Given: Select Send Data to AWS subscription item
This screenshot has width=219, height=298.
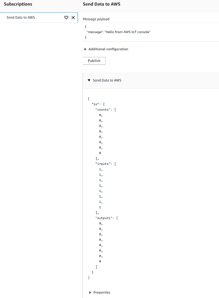Looking at the screenshot, I should point(21,17).
